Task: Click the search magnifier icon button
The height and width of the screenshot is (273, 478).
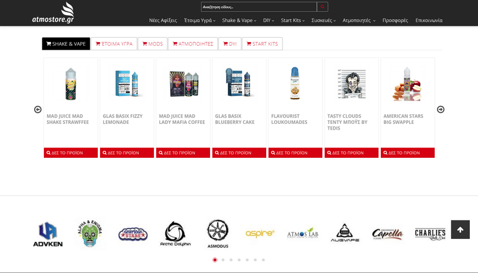Action: tap(322, 7)
